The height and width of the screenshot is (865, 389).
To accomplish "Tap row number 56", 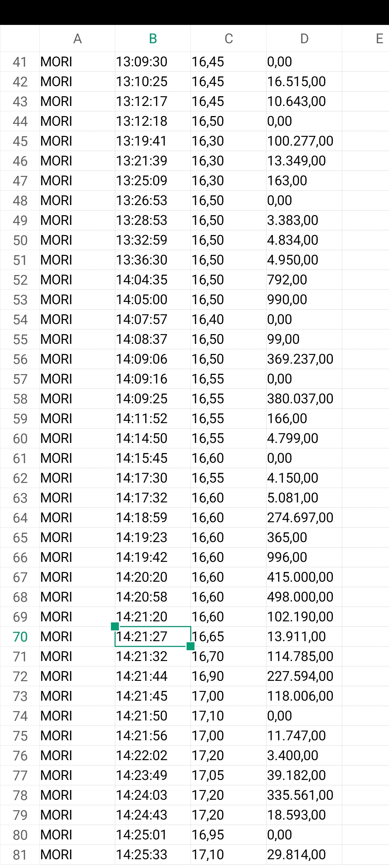I will 20,359.
